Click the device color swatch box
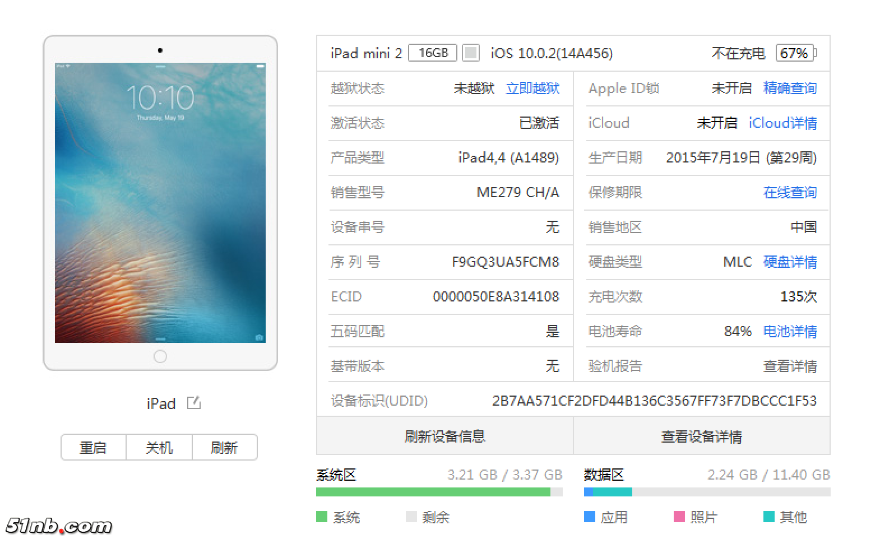880x539 pixels. pos(471,53)
